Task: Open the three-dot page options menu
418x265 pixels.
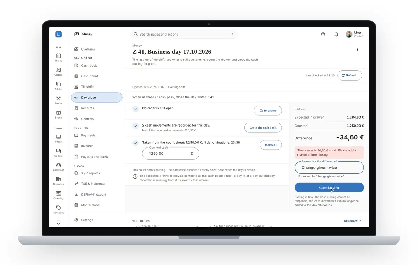Action: (357, 50)
